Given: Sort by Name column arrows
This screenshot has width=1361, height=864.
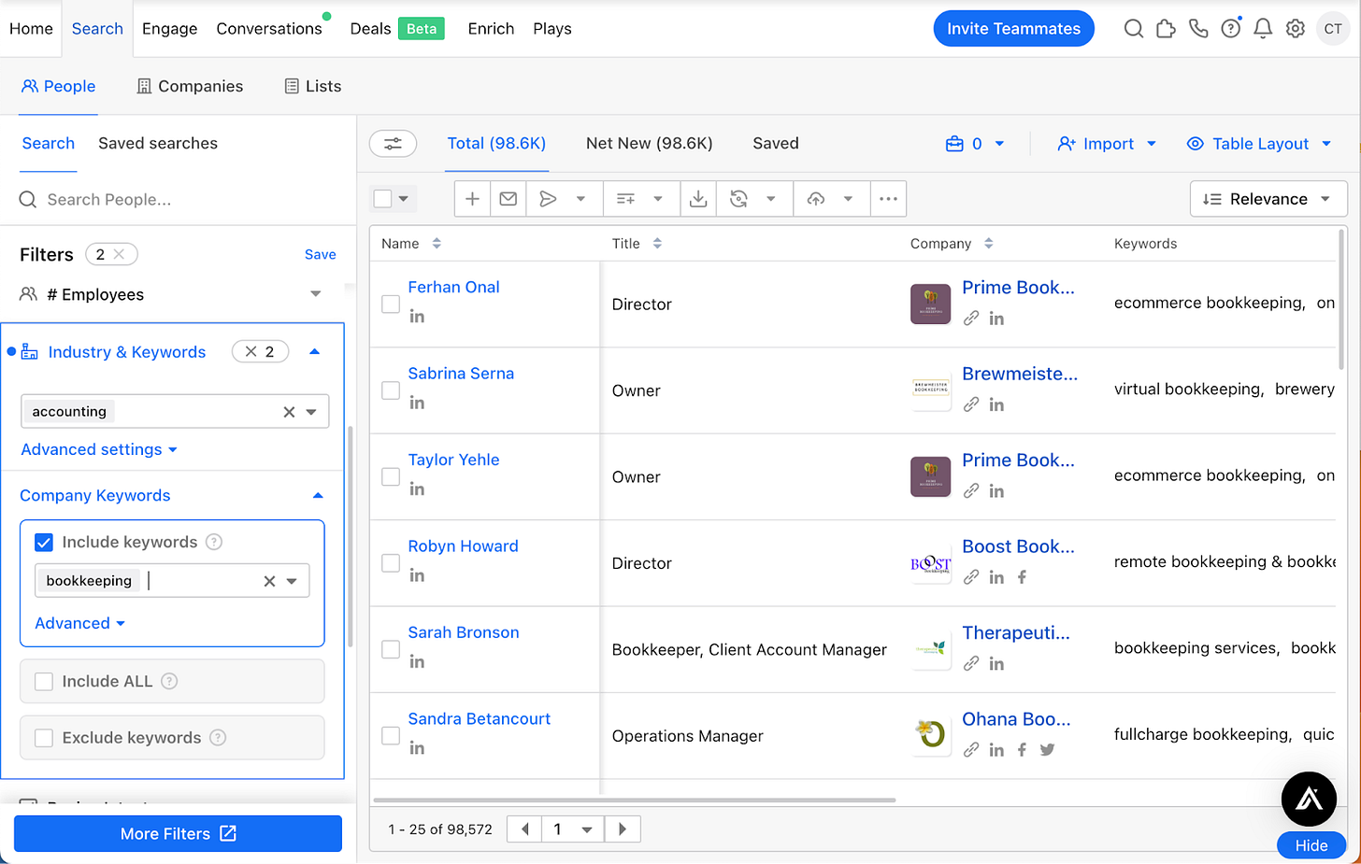Looking at the screenshot, I should click(x=437, y=244).
